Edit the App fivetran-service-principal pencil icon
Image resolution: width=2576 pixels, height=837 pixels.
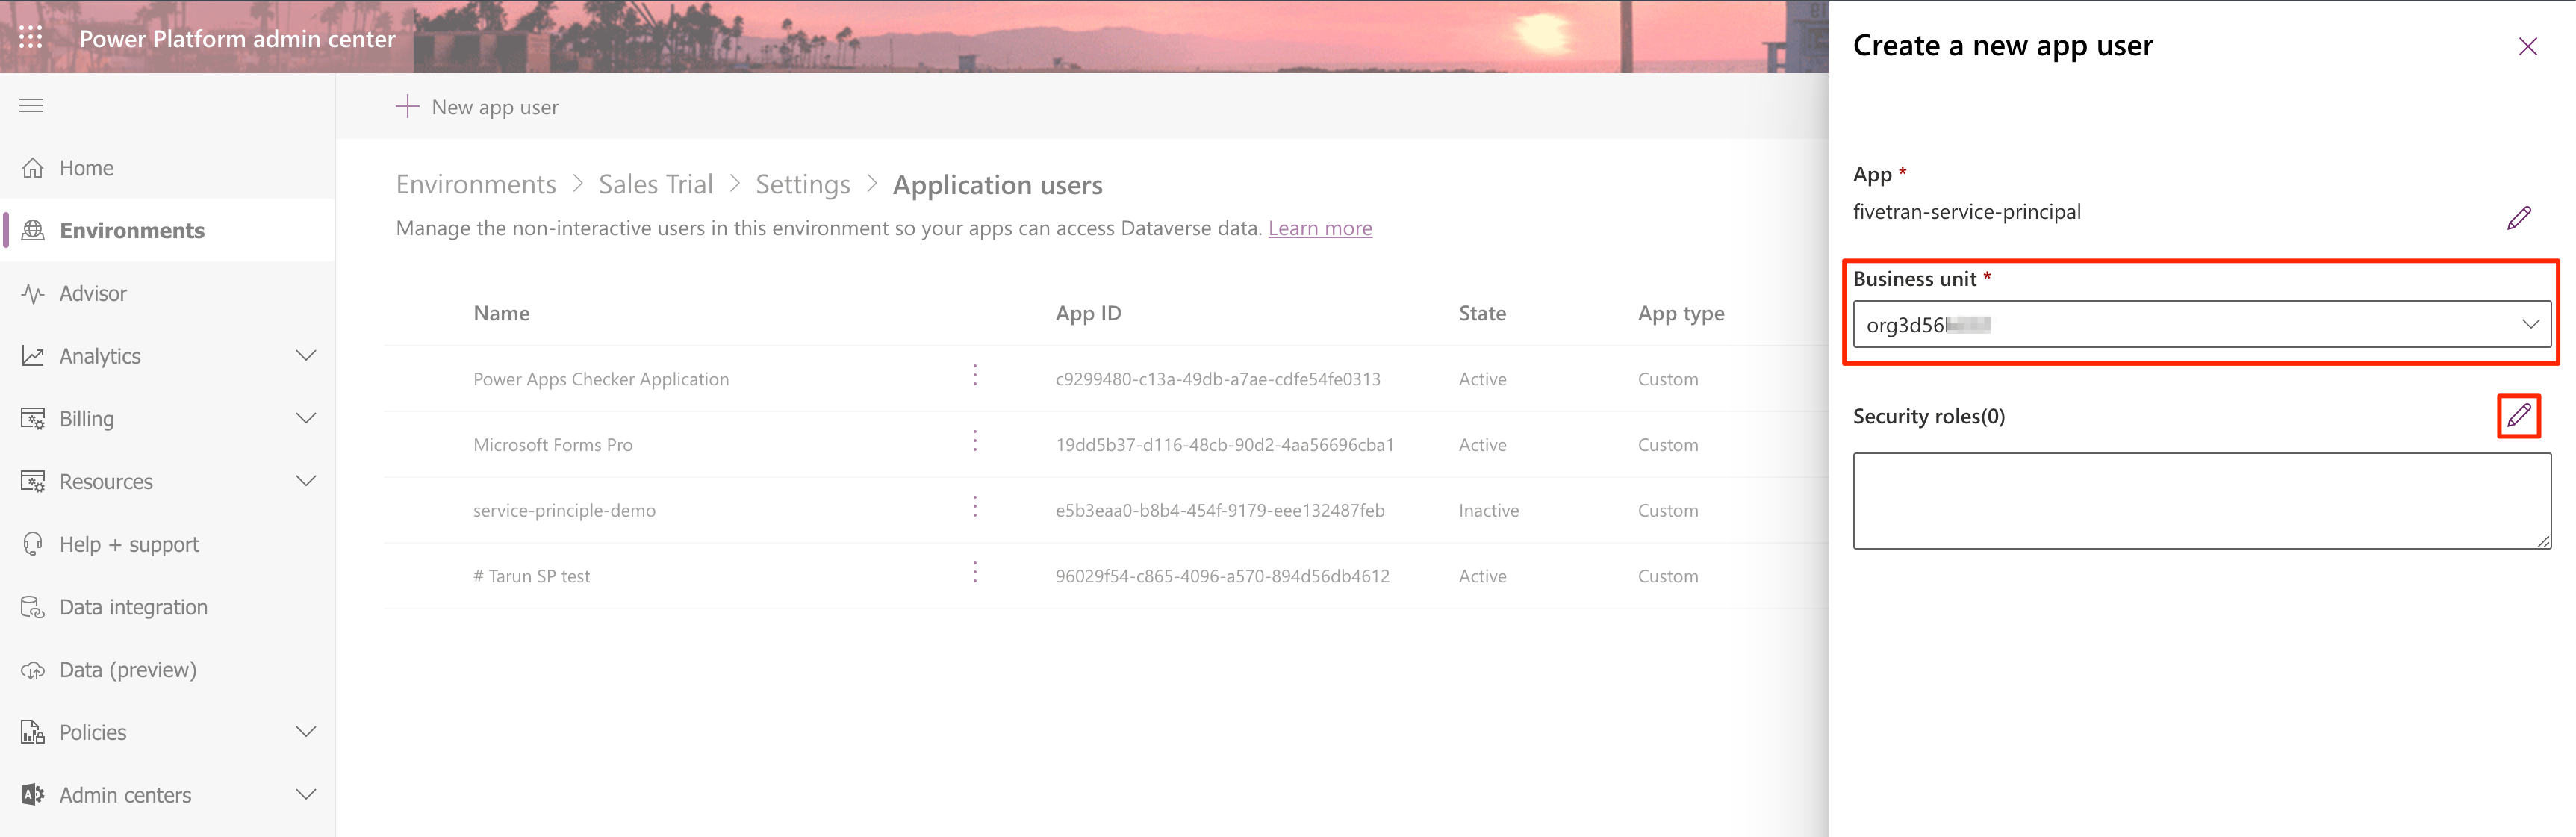tap(2519, 218)
